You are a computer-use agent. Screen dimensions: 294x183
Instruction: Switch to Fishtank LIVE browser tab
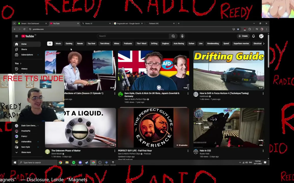(x=160, y=23)
